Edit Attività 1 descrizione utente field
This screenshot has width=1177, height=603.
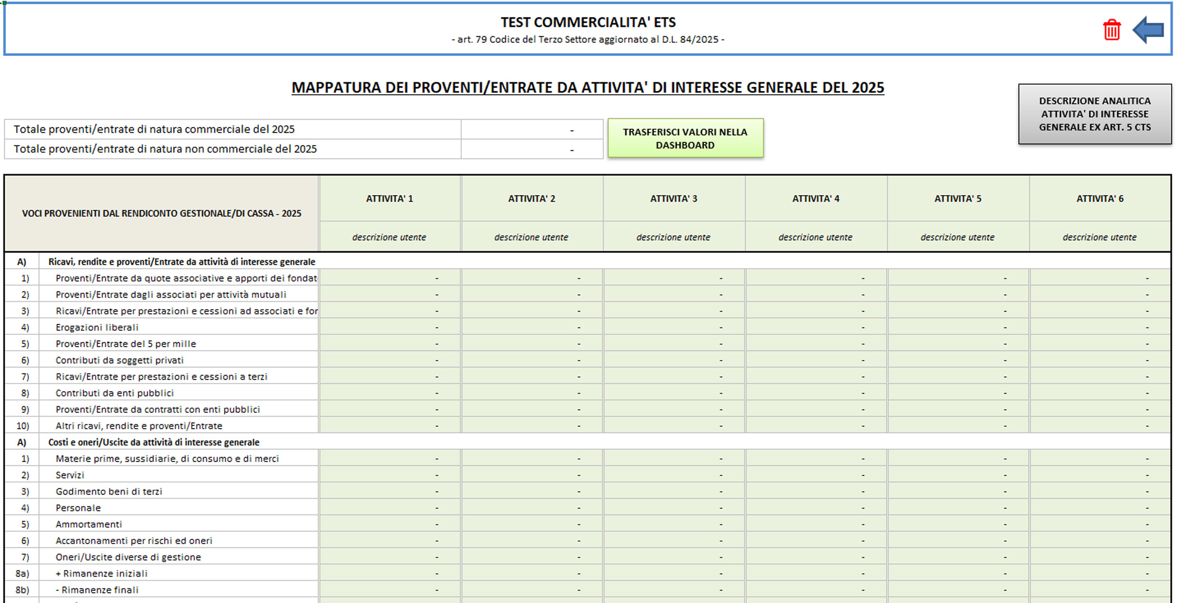coord(390,237)
